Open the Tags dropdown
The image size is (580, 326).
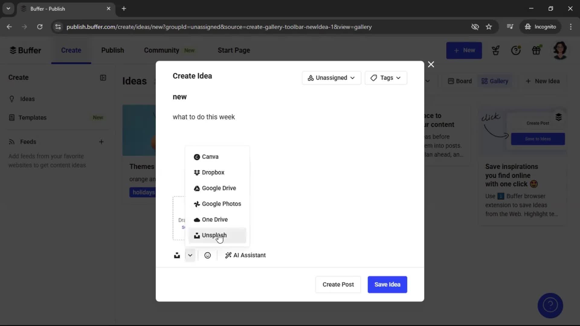tap(386, 78)
